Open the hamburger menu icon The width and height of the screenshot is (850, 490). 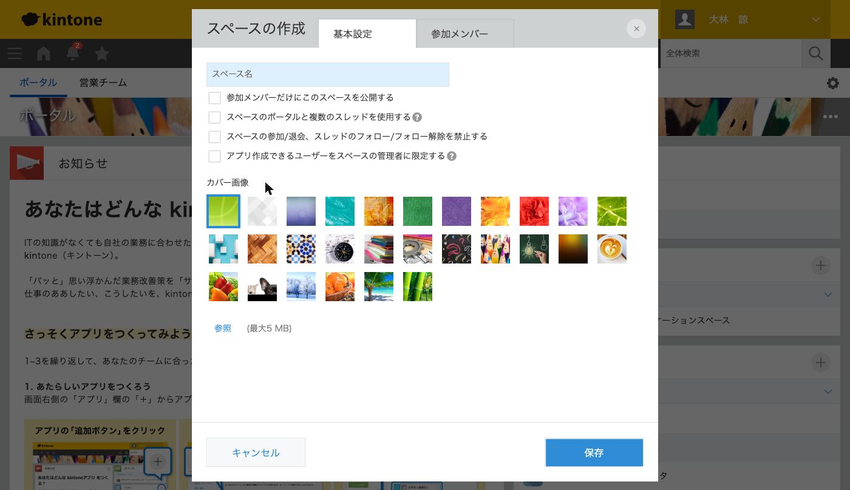[15, 53]
